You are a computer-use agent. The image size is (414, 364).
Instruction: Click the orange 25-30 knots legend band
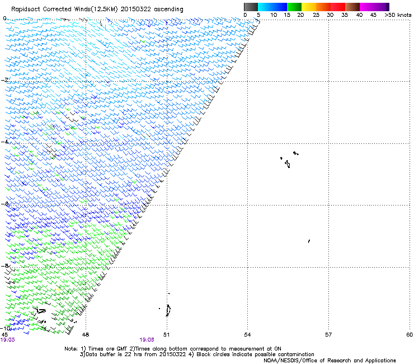click(323, 7)
